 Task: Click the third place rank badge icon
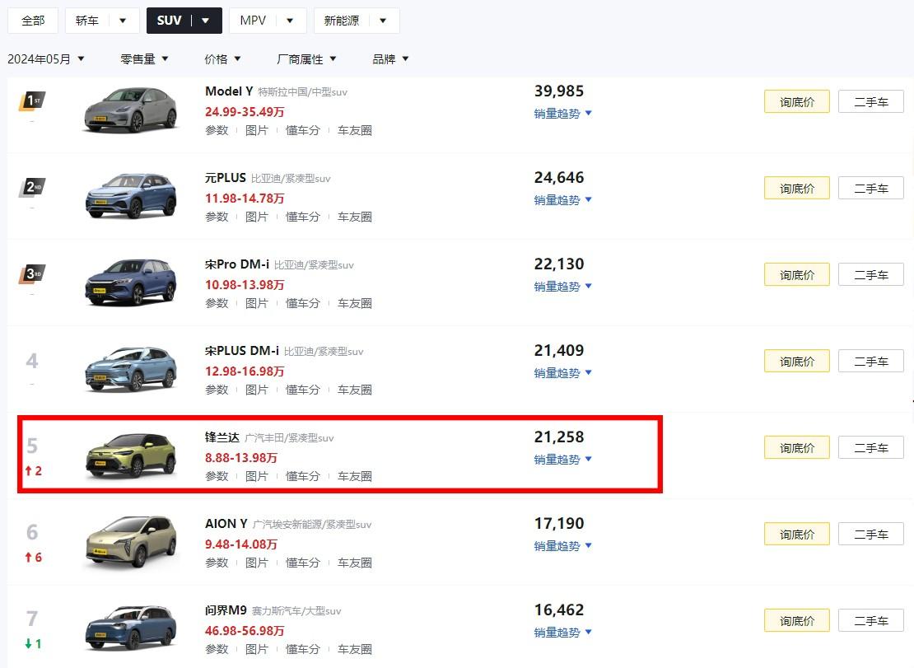tap(31, 274)
